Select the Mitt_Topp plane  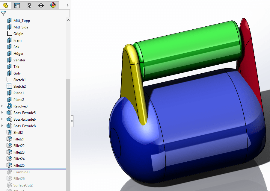(22, 20)
